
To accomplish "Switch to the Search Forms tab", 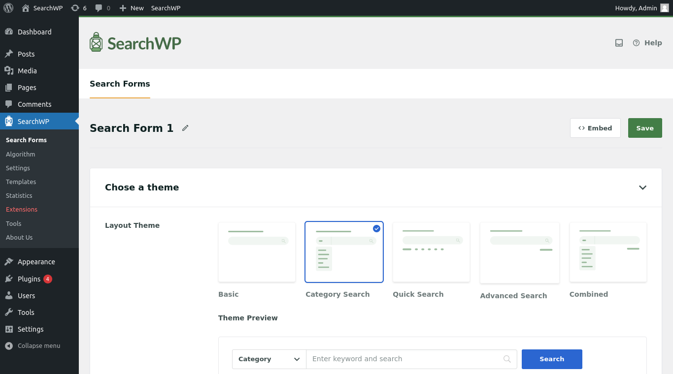I will click(x=120, y=84).
